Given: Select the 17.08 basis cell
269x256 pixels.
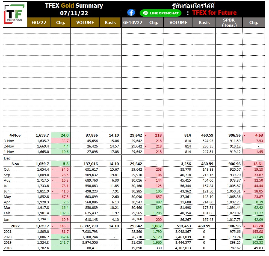Looking at the screenshot, I should click(110, 152).
